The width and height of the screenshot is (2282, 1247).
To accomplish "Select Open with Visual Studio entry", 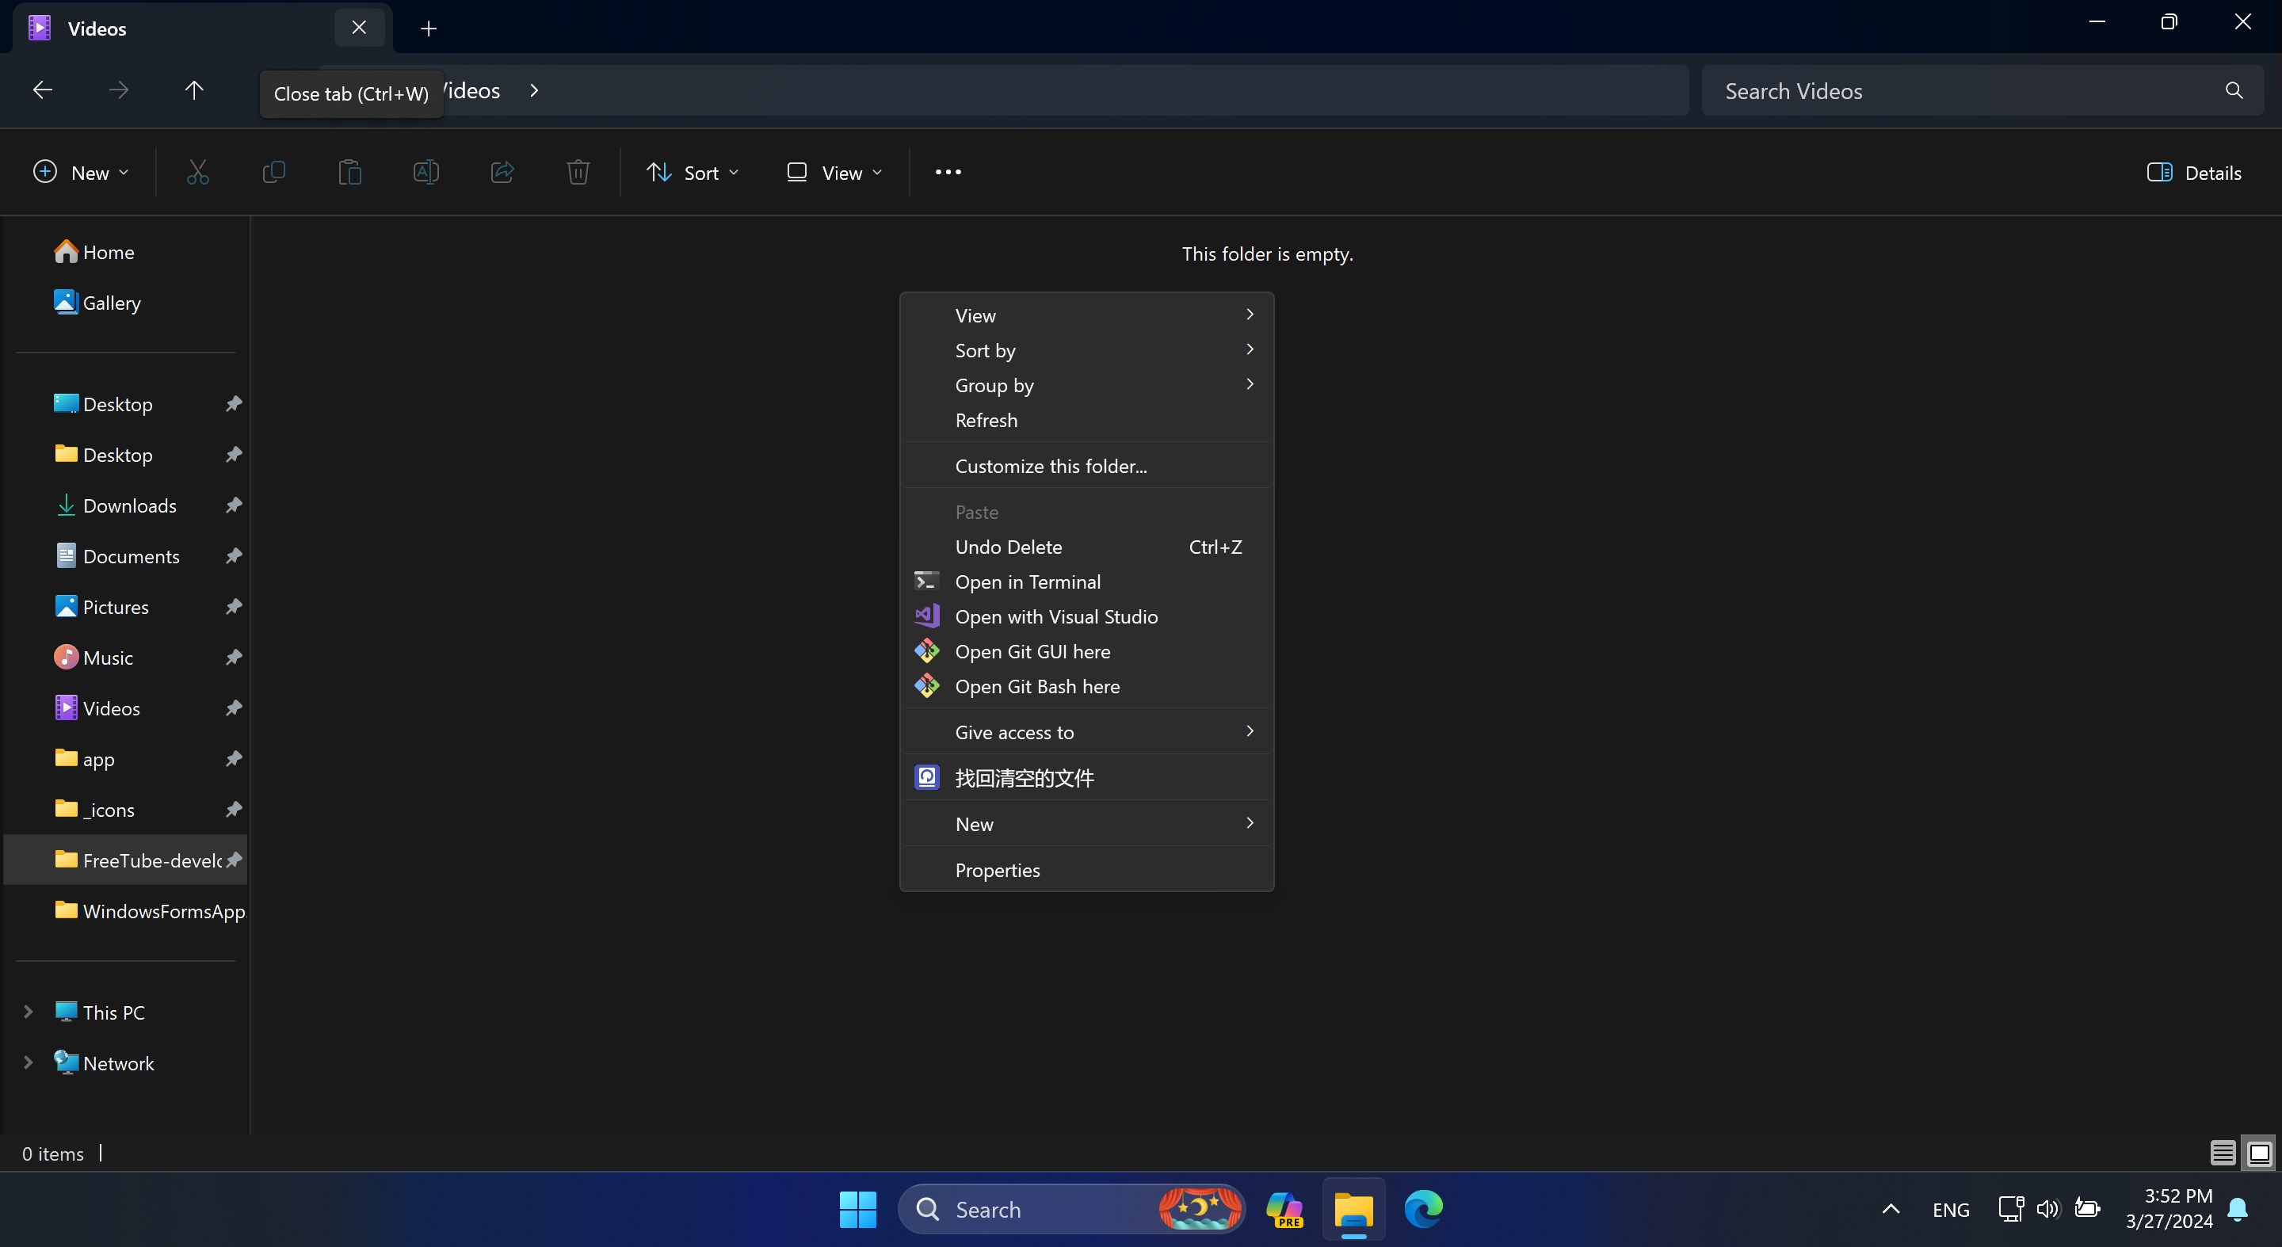I will (1056, 616).
